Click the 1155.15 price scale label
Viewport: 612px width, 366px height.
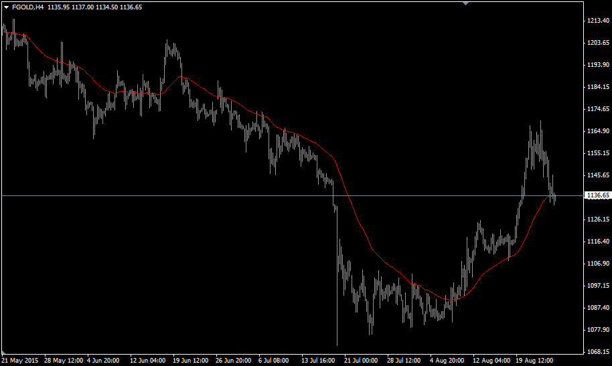click(599, 153)
